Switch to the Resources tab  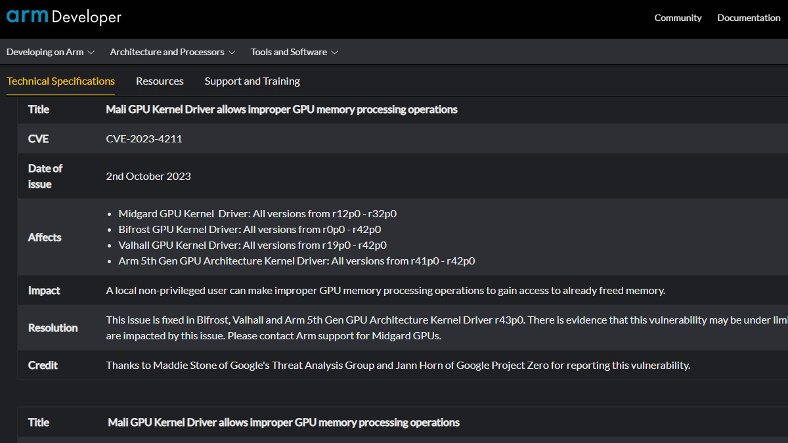[x=160, y=81]
